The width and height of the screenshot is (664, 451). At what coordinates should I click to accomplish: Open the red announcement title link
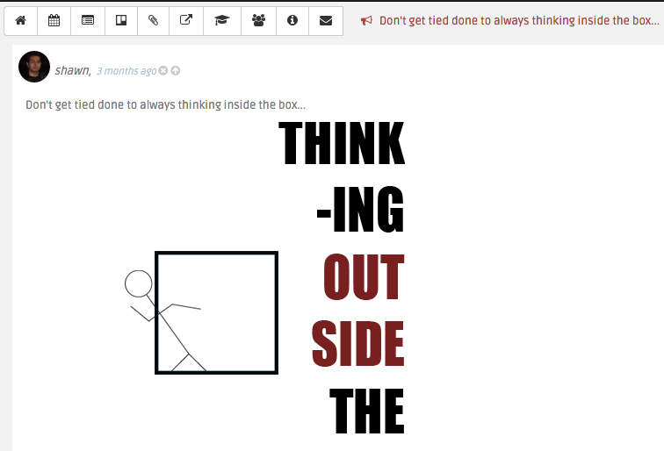pos(519,21)
